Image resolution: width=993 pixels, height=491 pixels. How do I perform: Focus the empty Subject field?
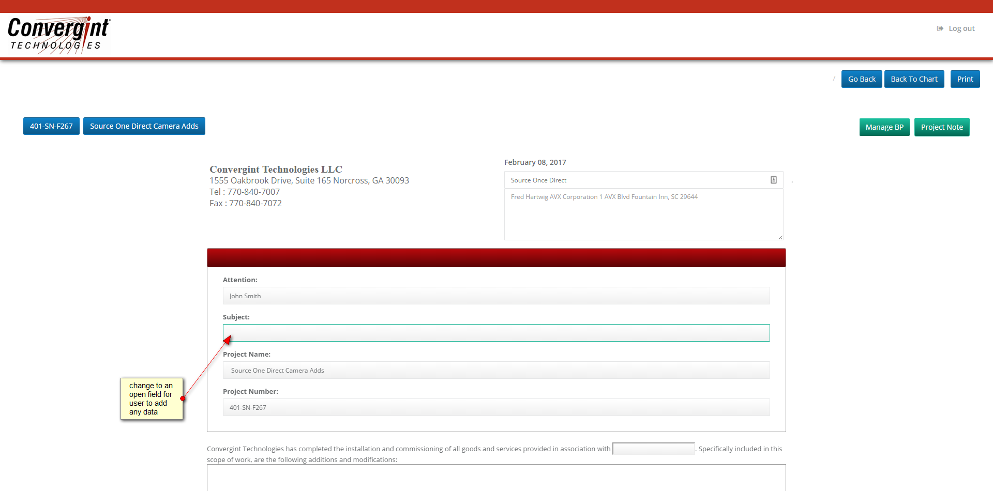[496, 333]
